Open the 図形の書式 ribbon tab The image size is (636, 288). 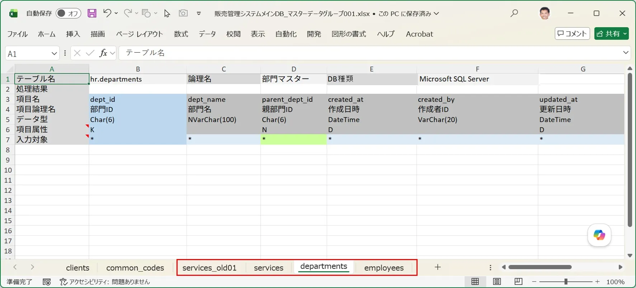point(349,34)
